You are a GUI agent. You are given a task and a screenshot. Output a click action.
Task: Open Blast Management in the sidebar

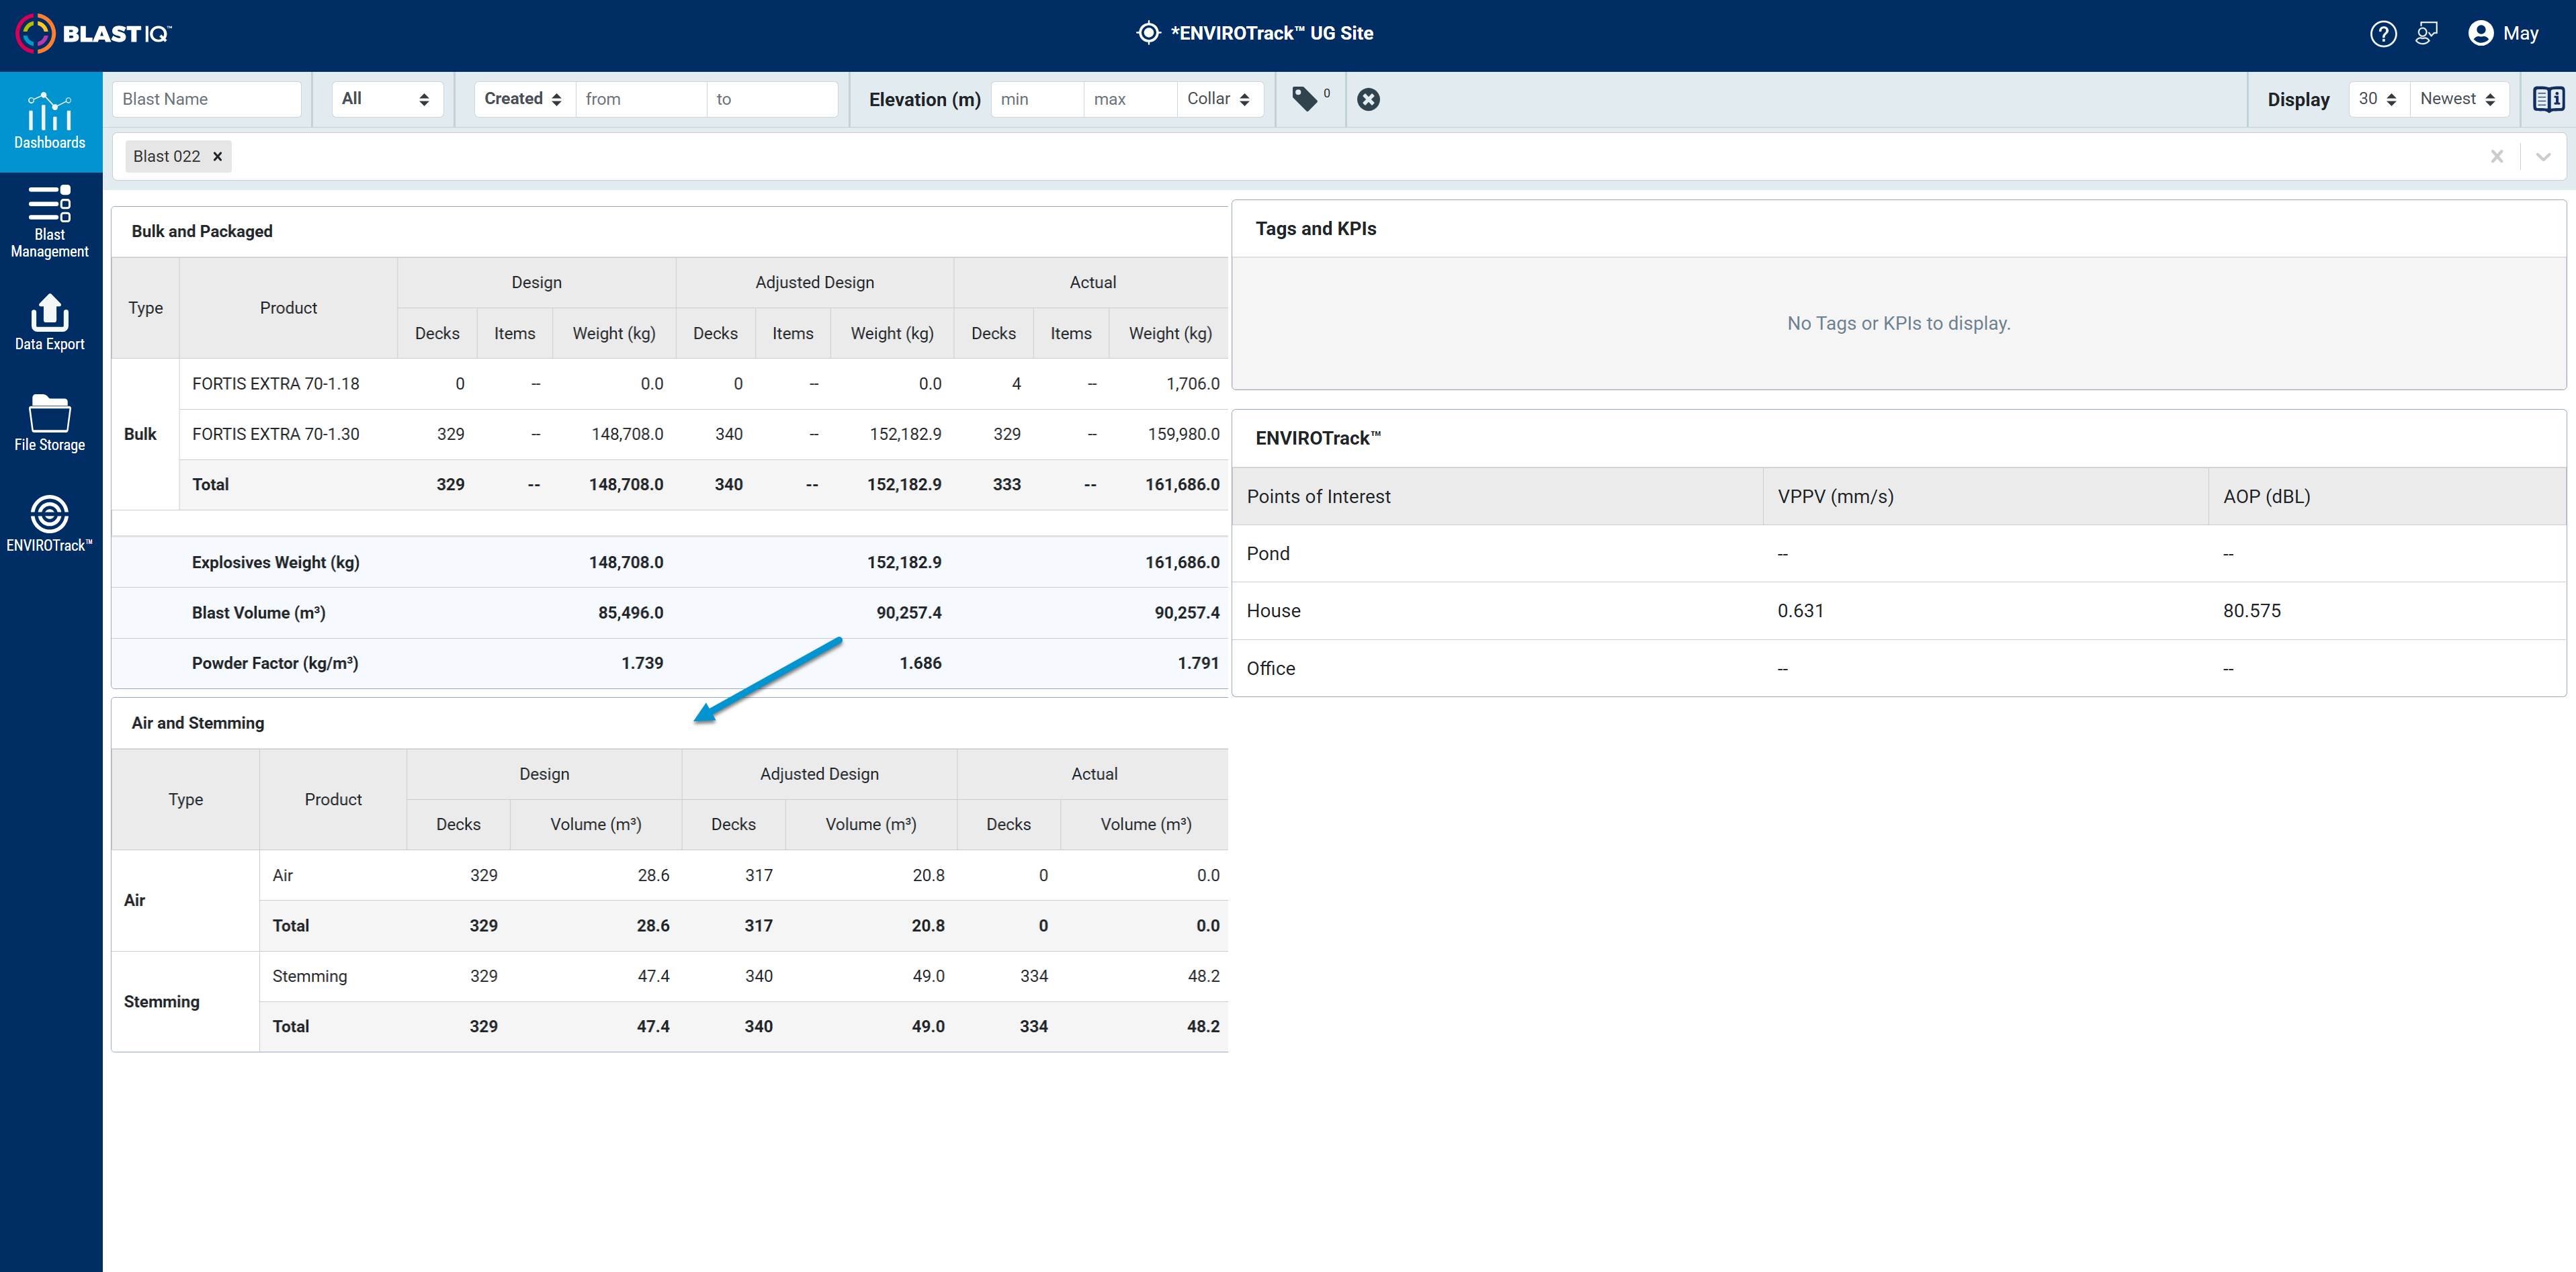50,222
